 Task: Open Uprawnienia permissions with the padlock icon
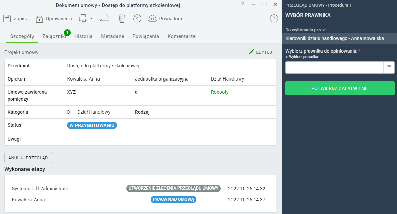point(39,19)
